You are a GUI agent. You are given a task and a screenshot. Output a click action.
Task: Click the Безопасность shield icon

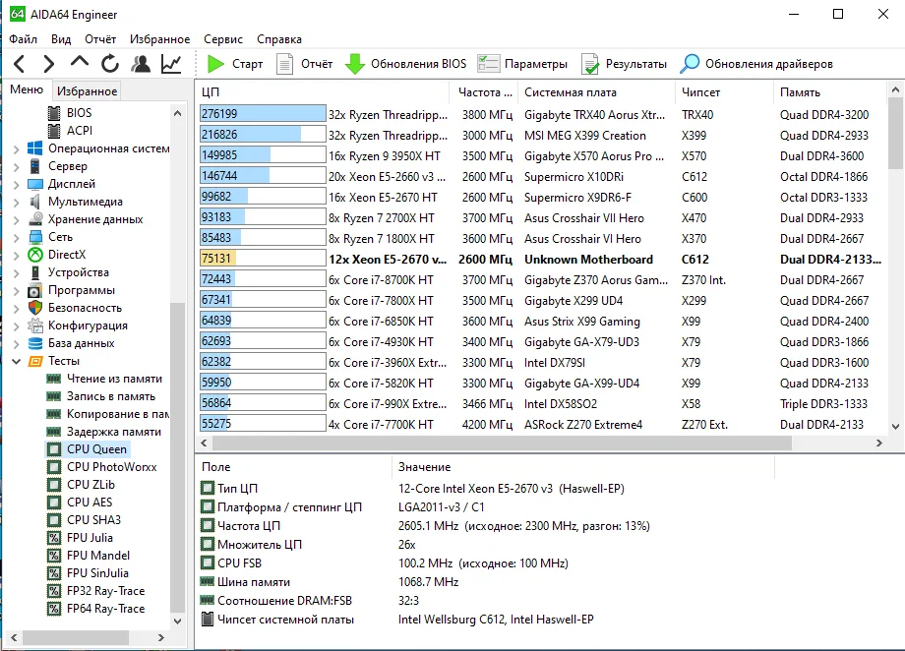[35, 308]
